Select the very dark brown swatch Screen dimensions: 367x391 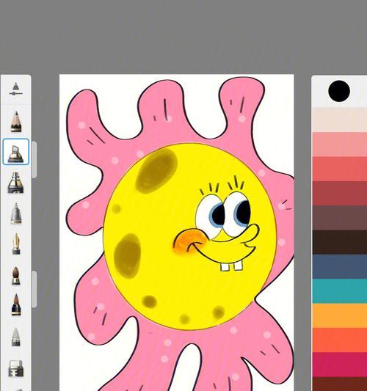(x=340, y=242)
